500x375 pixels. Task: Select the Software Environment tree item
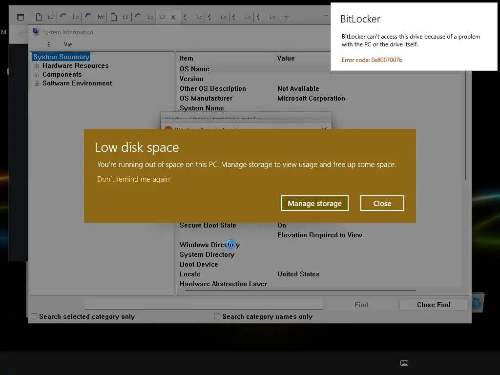[x=77, y=83]
